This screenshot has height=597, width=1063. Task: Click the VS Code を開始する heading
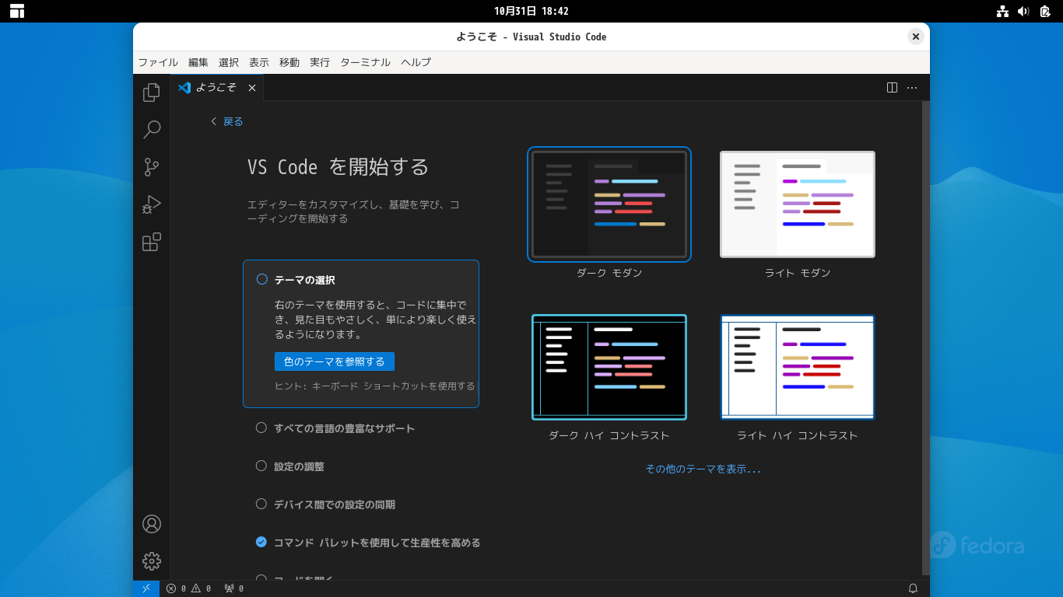click(x=339, y=167)
